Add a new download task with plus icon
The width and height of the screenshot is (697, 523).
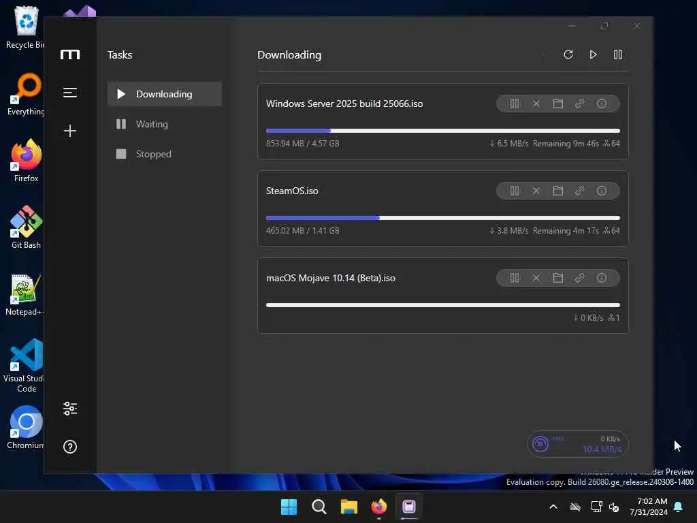click(70, 131)
